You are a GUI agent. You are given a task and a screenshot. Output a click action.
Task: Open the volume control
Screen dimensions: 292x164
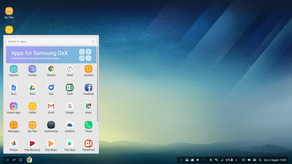pyautogui.click(x=249, y=160)
